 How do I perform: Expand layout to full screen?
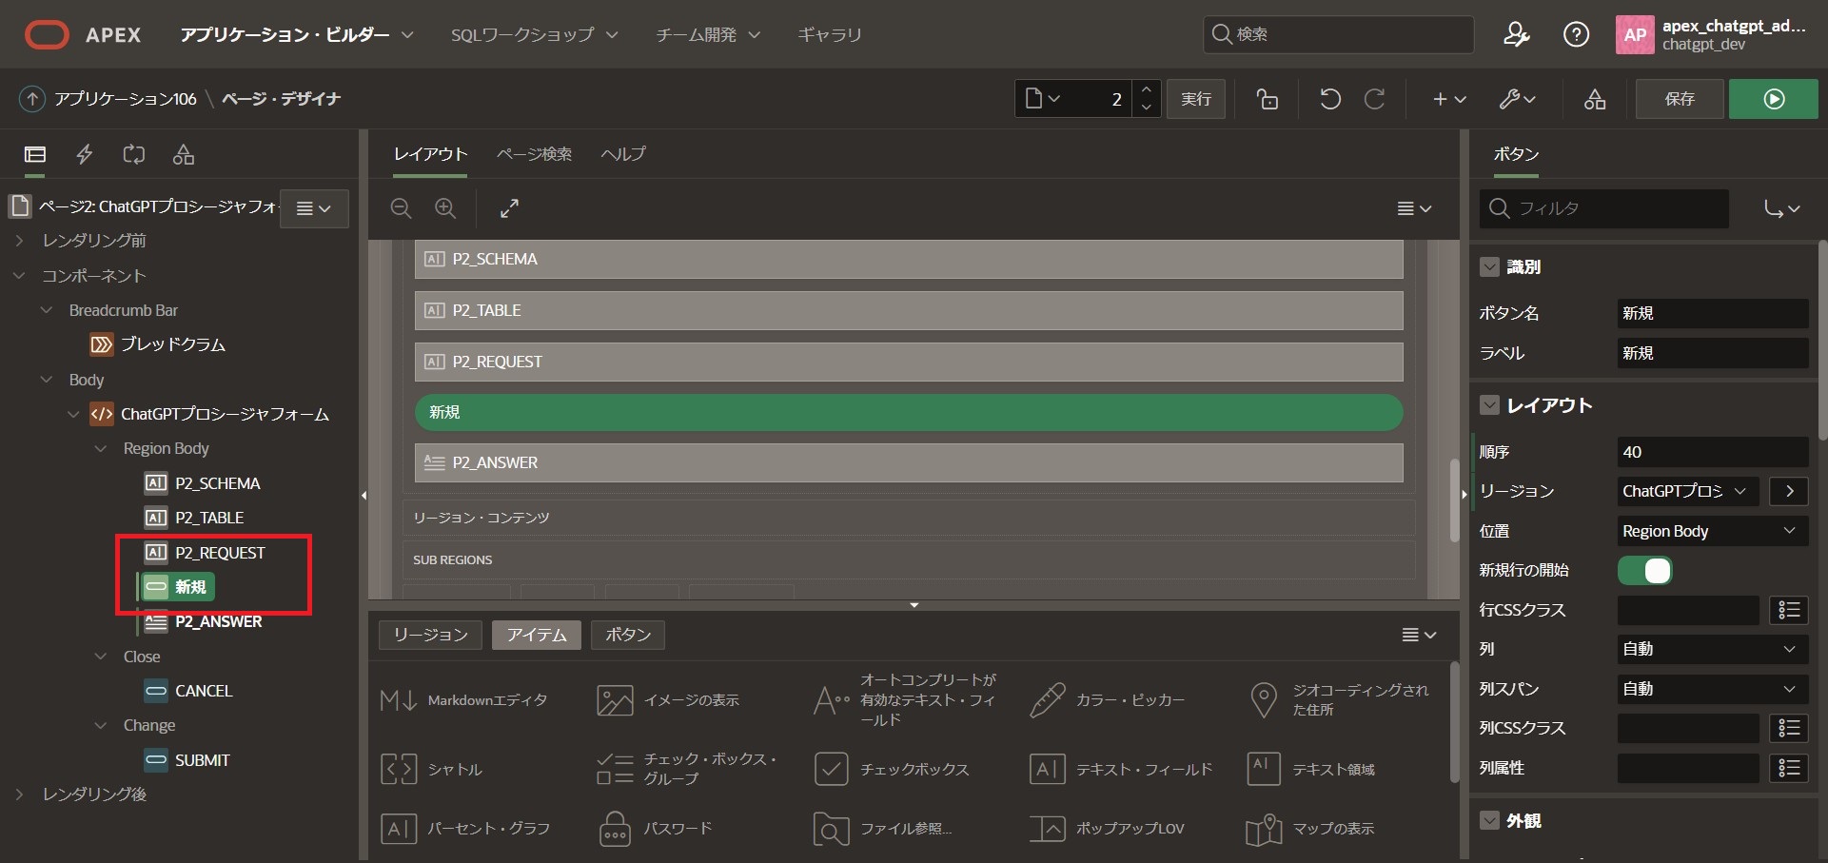pyautogui.click(x=509, y=208)
